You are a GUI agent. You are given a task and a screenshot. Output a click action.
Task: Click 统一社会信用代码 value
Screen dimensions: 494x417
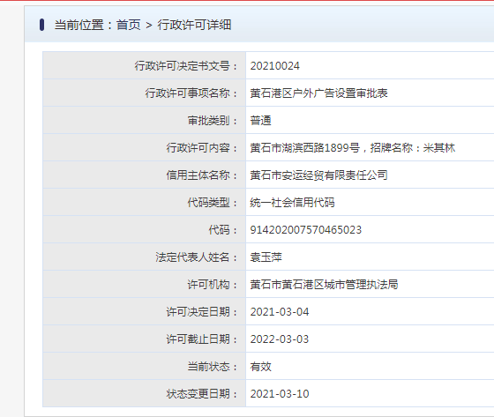coord(292,203)
